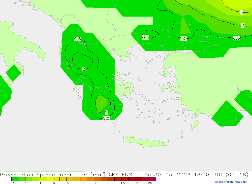Click the bright green 0–1 mm legend swatch
This screenshot has width=252, height=184.
click(x=15, y=179)
